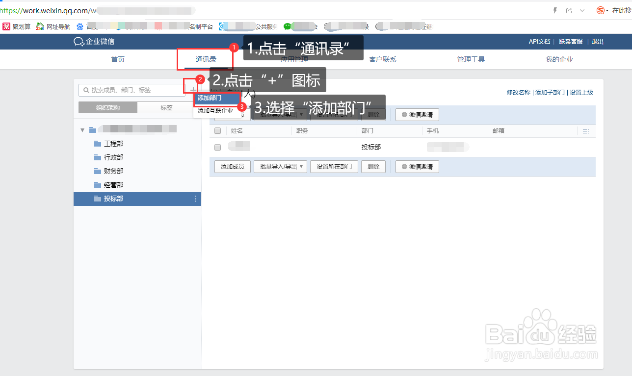Screen dimensions: 632x376
Task: Open lower 批量导入/导出 dropdown
Action: pos(280,167)
